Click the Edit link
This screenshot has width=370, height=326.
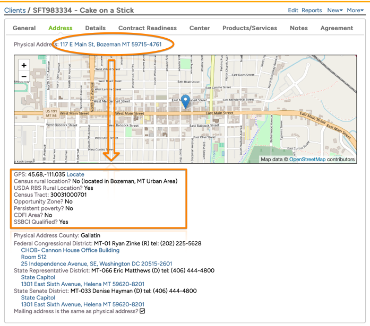click(293, 10)
